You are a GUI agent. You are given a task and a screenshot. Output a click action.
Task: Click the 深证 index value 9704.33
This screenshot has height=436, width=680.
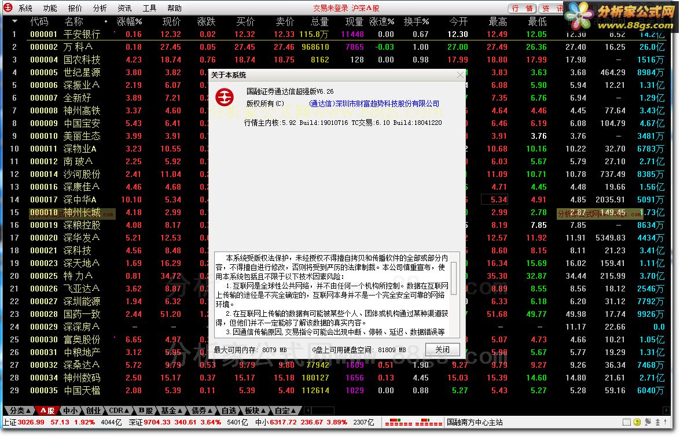pyautogui.click(x=157, y=422)
